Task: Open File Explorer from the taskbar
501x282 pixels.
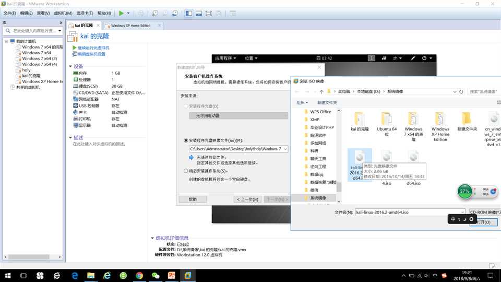Action: 91,276
